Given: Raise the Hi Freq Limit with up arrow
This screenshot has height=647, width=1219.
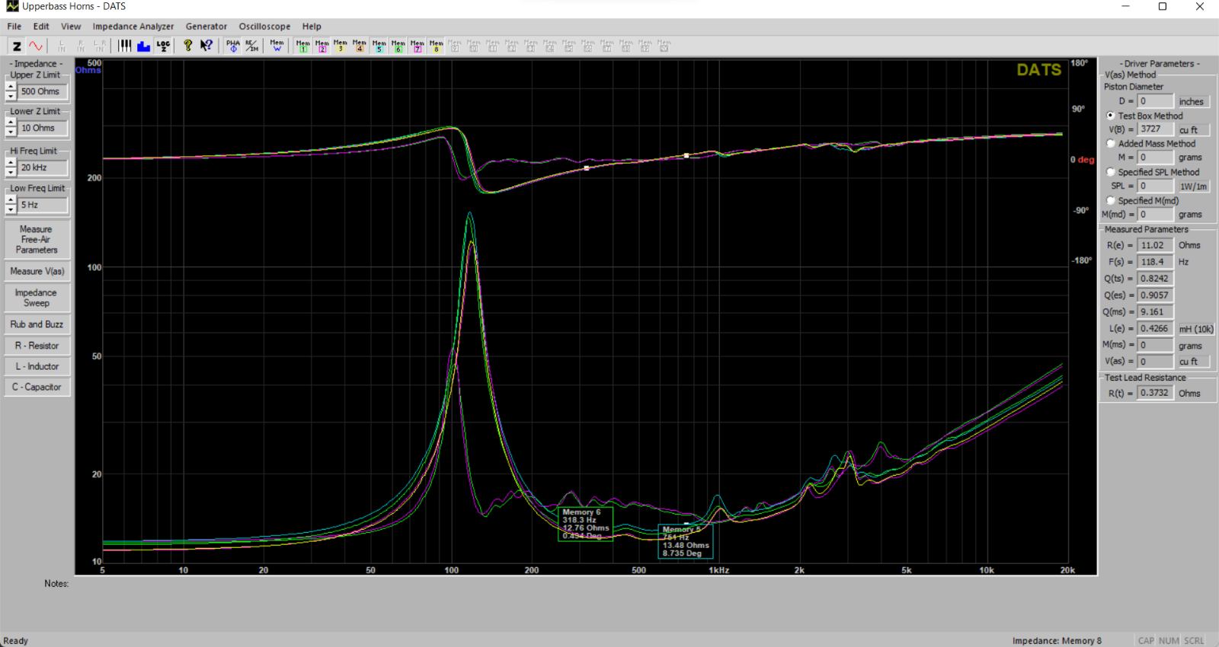Looking at the screenshot, I should tap(11, 163).
